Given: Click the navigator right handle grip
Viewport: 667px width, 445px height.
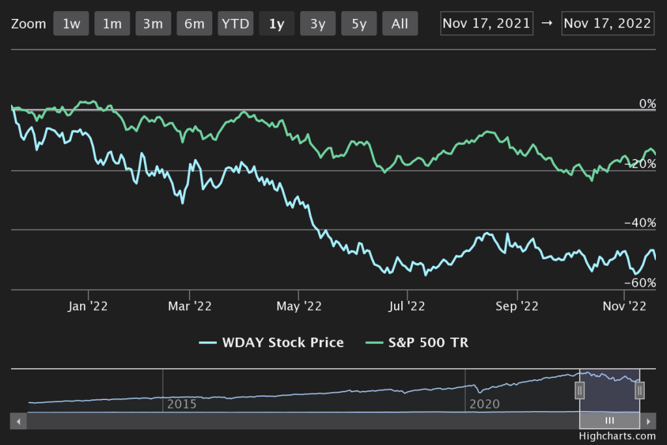Looking at the screenshot, I should [640, 390].
